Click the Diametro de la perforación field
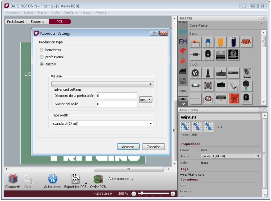271x201 pixels. click(117, 96)
